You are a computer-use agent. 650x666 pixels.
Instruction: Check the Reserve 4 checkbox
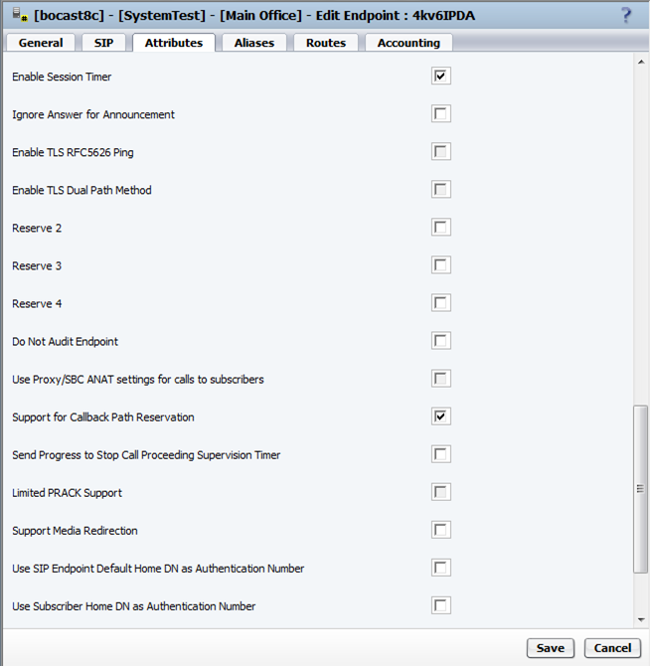tap(440, 303)
